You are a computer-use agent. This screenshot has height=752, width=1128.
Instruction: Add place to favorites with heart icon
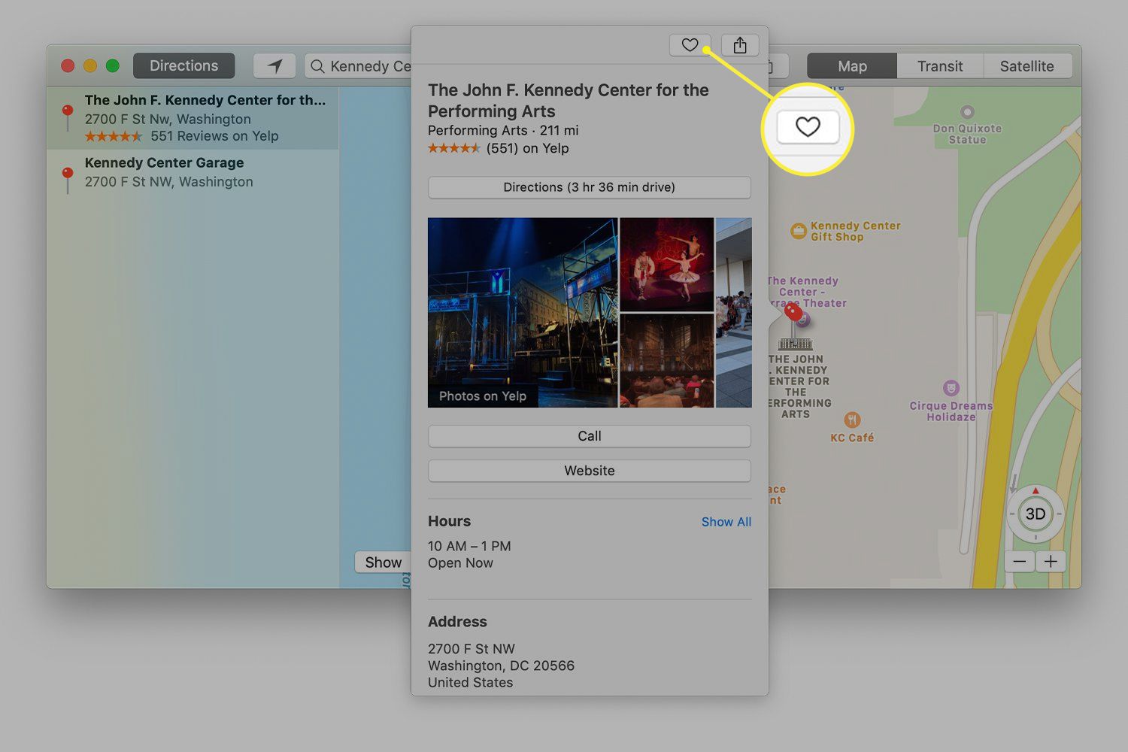click(690, 45)
